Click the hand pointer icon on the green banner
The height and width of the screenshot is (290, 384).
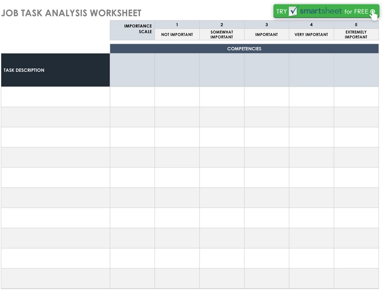pyautogui.click(x=373, y=15)
